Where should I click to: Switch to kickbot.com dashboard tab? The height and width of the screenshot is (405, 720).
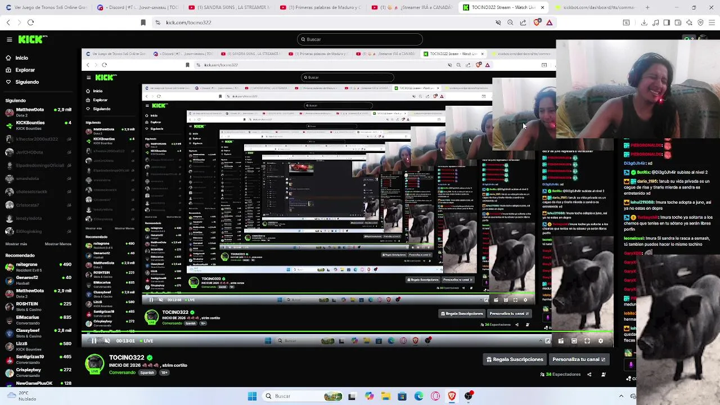pos(596,8)
